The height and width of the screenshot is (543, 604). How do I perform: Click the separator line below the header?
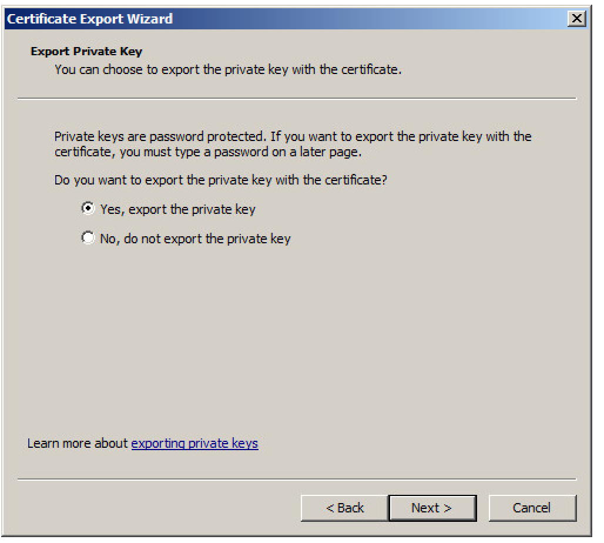[x=297, y=99]
